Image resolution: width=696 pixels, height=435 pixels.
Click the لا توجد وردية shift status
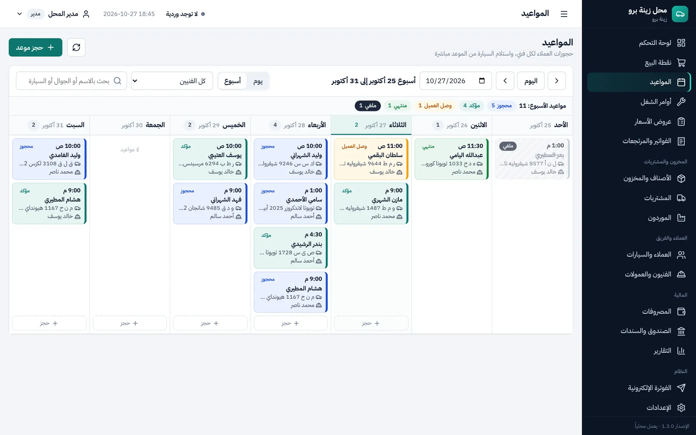click(185, 14)
